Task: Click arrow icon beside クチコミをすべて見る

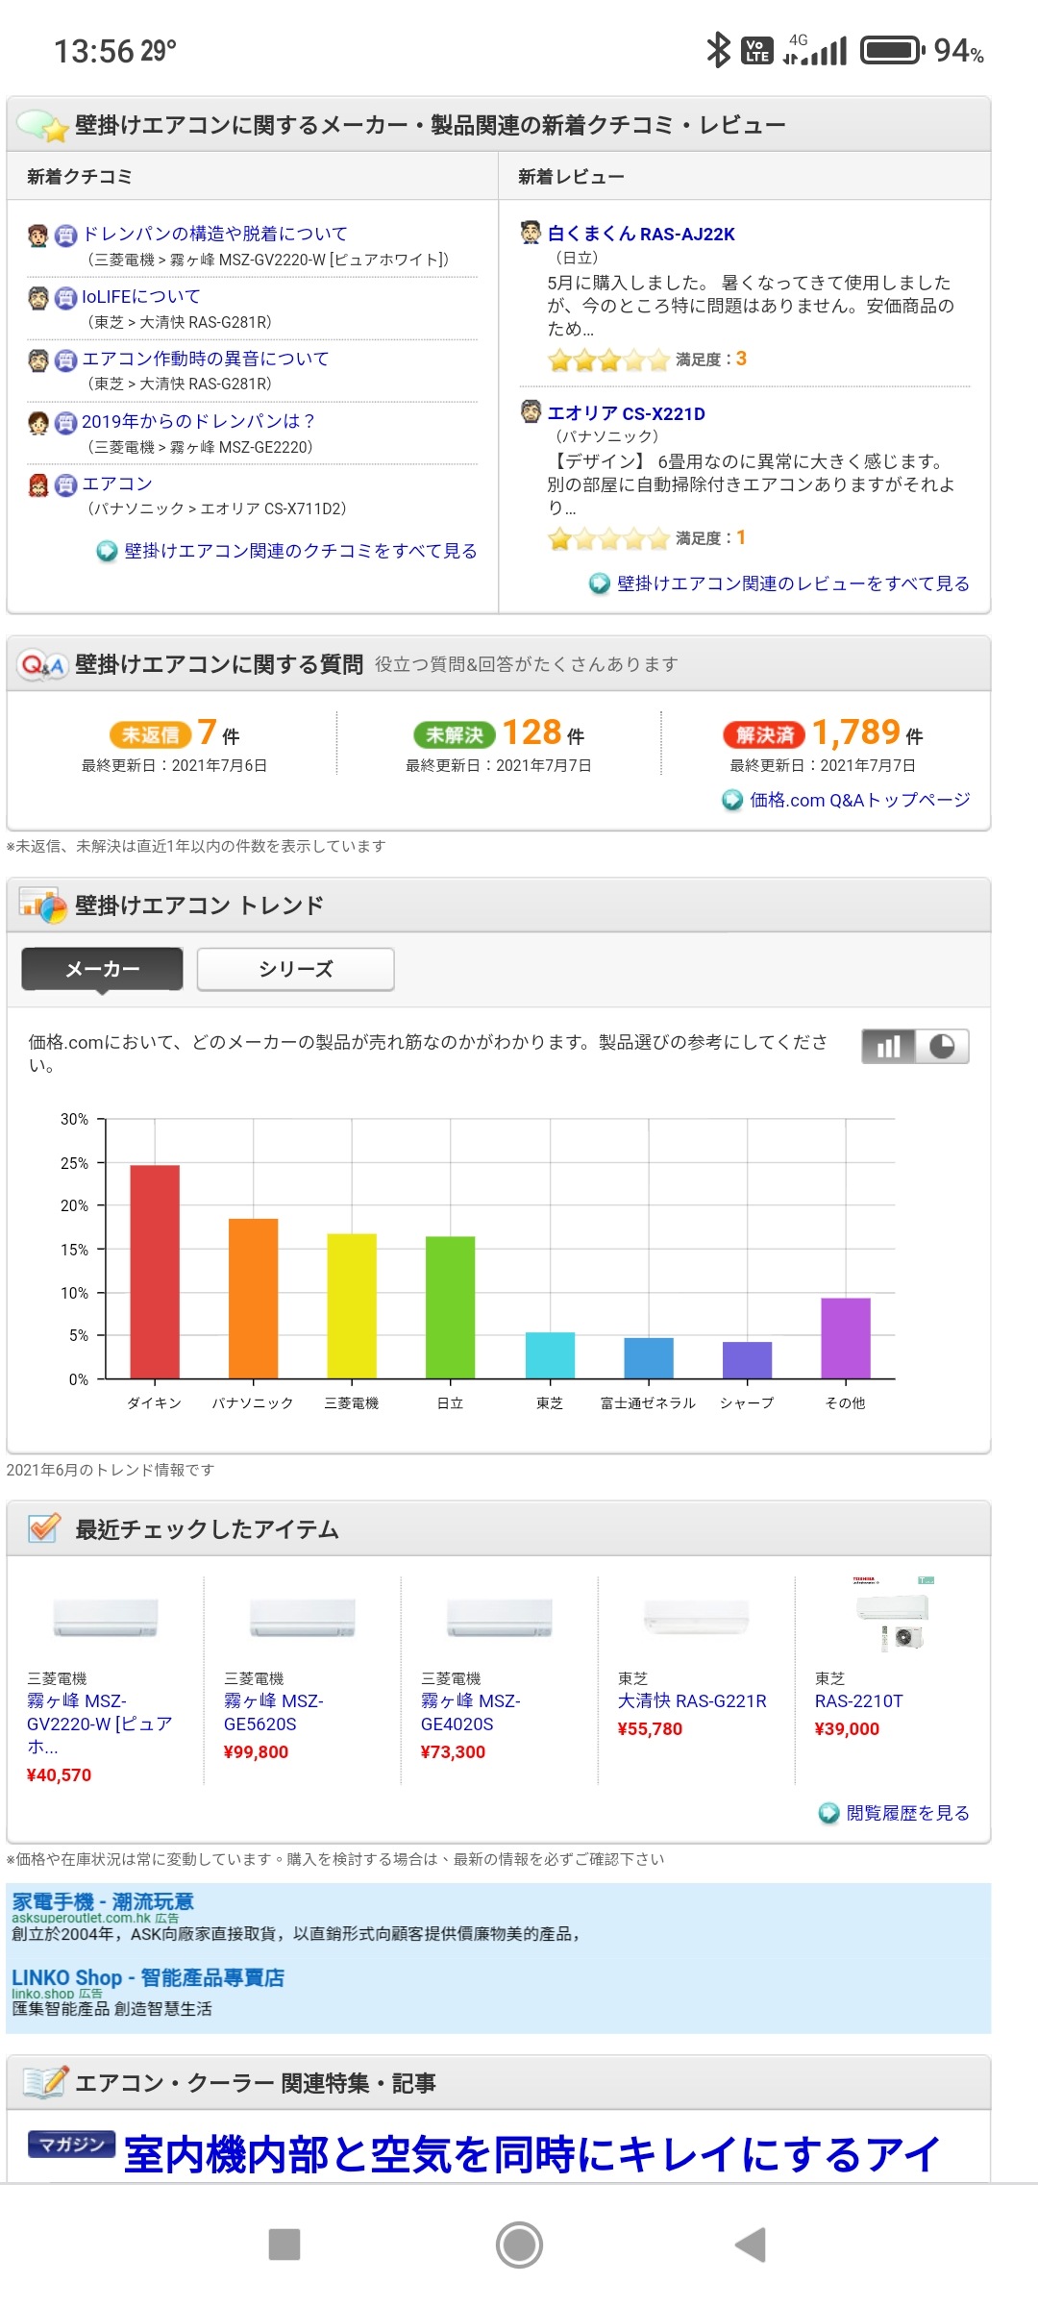Action: (107, 552)
